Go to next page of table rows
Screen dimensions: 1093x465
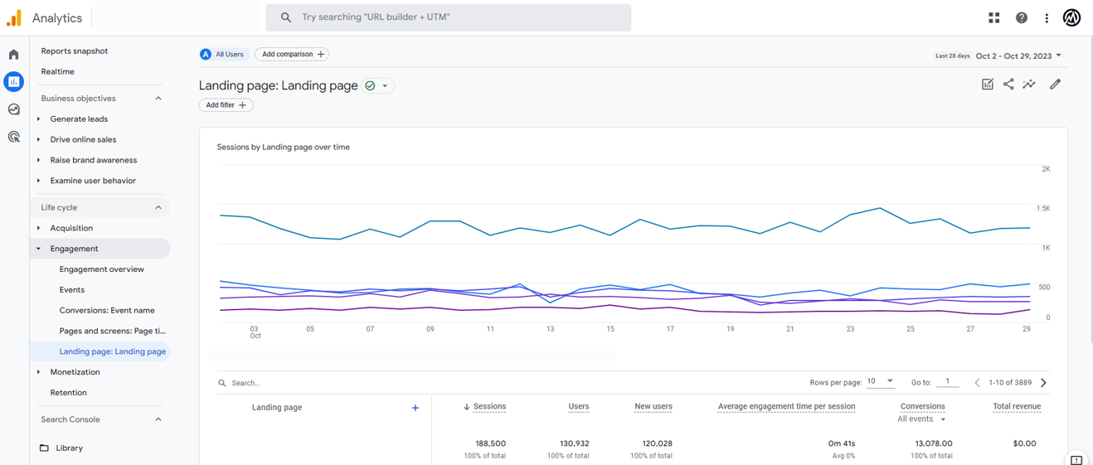[1043, 383]
